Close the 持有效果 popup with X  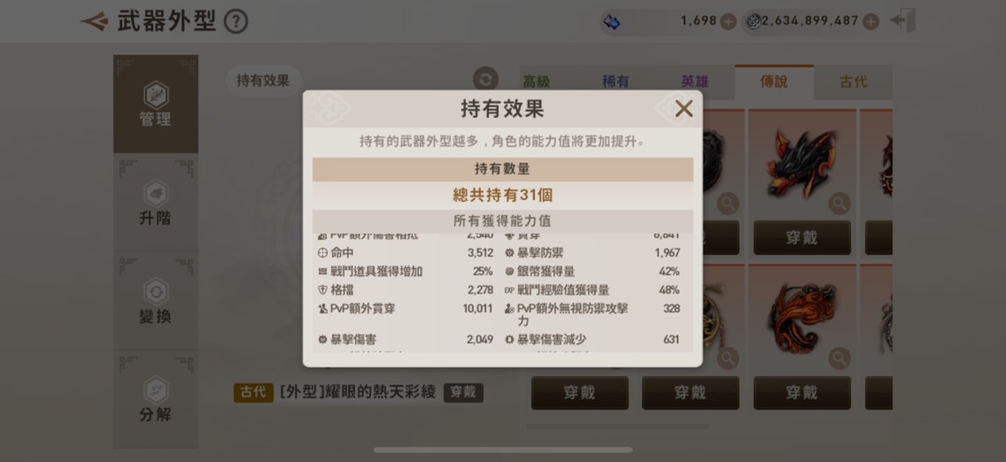(x=684, y=108)
